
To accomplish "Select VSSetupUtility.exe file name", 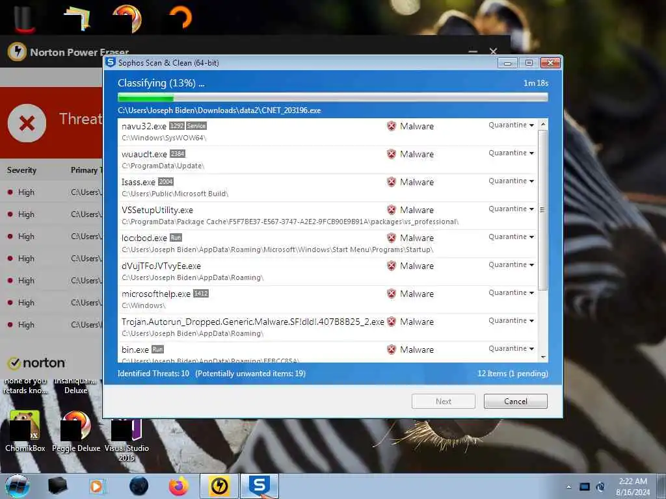I will (157, 210).
